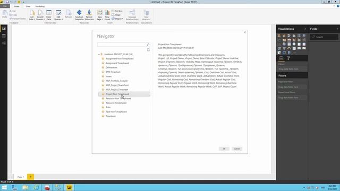Viewport: 340px width, 191px height.
Task: Click the Navigator search field
Action: 122,45
